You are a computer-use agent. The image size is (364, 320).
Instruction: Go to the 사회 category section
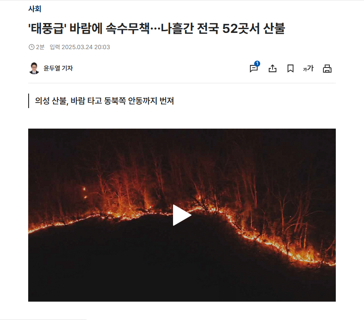pyautogui.click(x=35, y=9)
